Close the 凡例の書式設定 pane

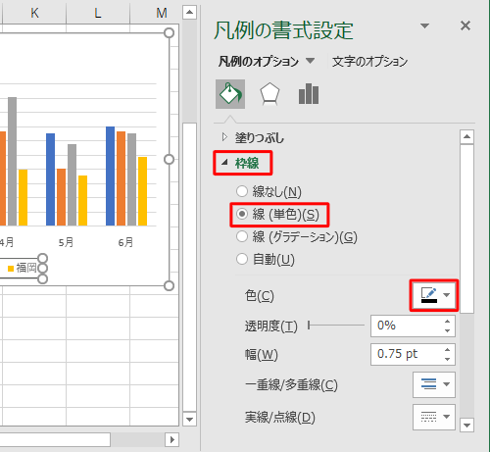pyautogui.click(x=465, y=25)
